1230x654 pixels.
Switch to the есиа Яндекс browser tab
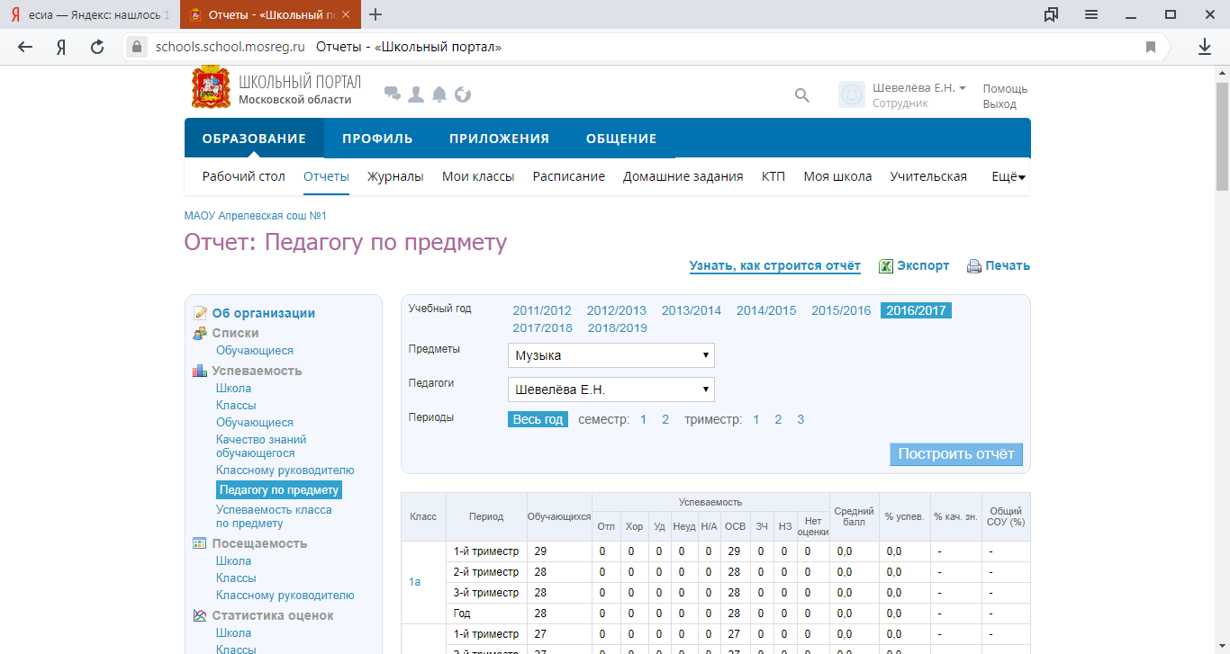point(89,14)
